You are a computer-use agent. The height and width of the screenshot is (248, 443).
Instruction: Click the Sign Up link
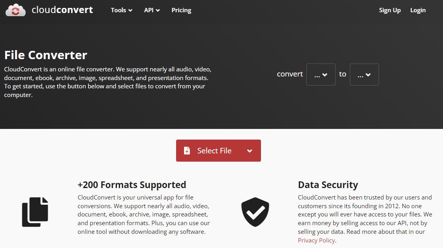point(390,10)
